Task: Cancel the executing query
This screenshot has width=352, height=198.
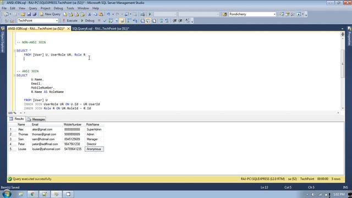Action: [99, 21]
